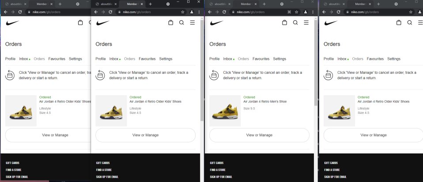
Task: Open the QR code icon in the third window's address bar
Action: (x=289, y=12)
